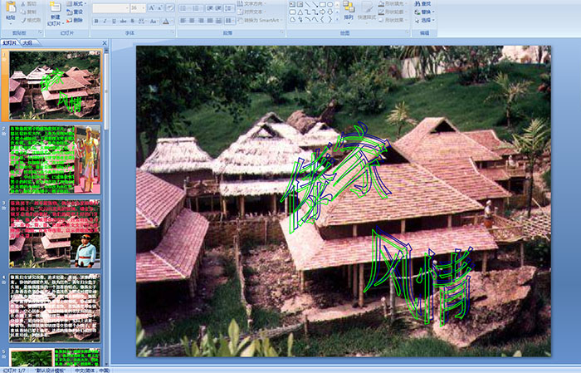Image resolution: width=581 pixels, height=373 pixels.
Task: Toggle Italic formatting
Action: pyautogui.click(x=105, y=21)
